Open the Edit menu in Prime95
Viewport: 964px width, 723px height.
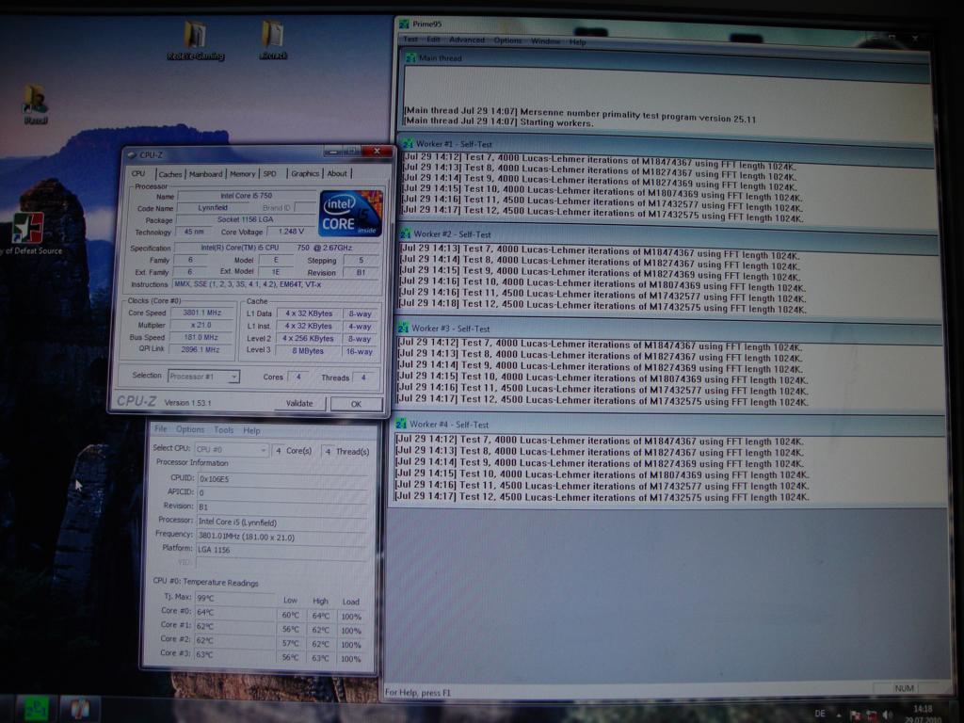pos(433,40)
